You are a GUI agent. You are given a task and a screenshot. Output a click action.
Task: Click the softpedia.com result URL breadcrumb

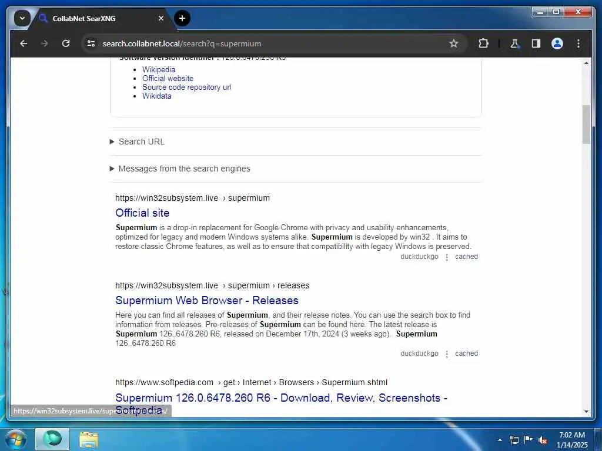click(251, 382)
